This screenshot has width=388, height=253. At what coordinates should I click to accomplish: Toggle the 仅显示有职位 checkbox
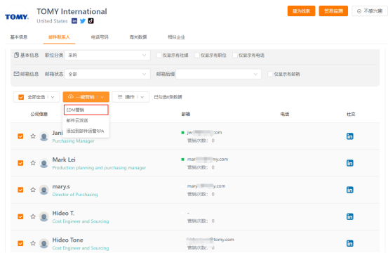point(197,56)
